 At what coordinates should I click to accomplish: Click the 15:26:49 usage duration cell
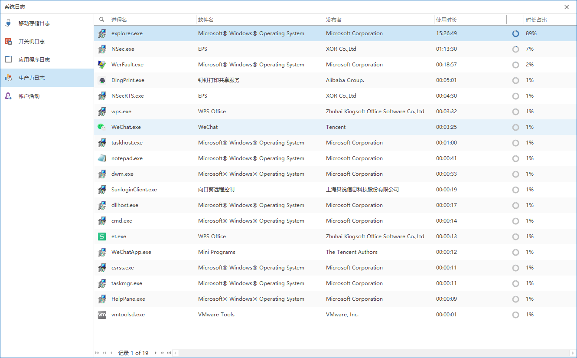pos(447,33)
